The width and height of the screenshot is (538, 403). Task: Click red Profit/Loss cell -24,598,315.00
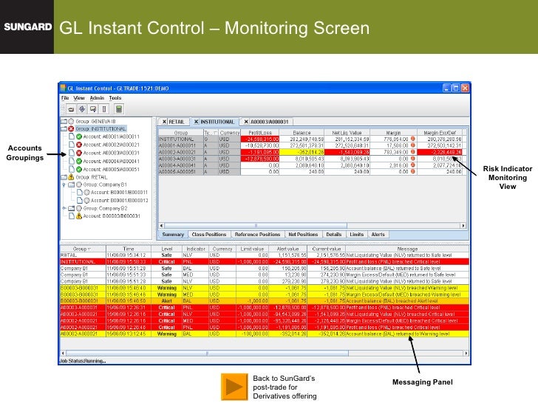[x=260, y=139]
